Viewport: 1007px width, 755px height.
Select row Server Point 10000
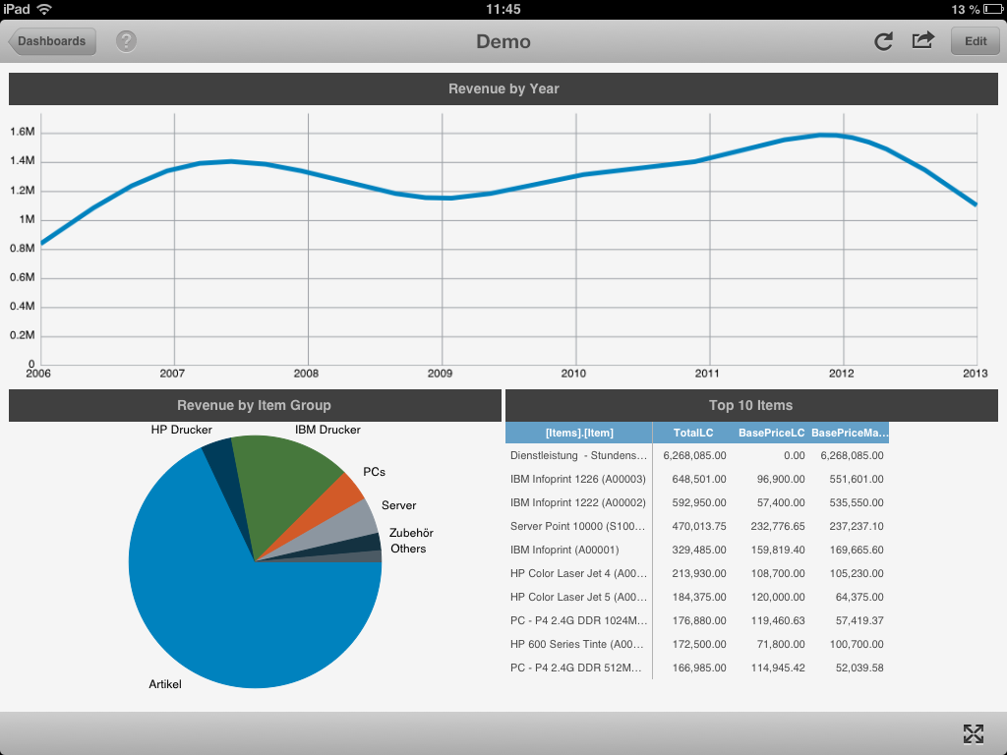(x=697, y=527)
